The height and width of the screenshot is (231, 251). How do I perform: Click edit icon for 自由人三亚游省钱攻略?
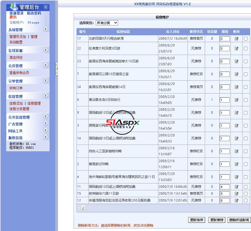coord(237,151)
